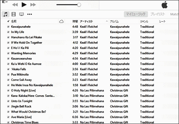Select the プレイリスト tab

[x=158, y=14]
